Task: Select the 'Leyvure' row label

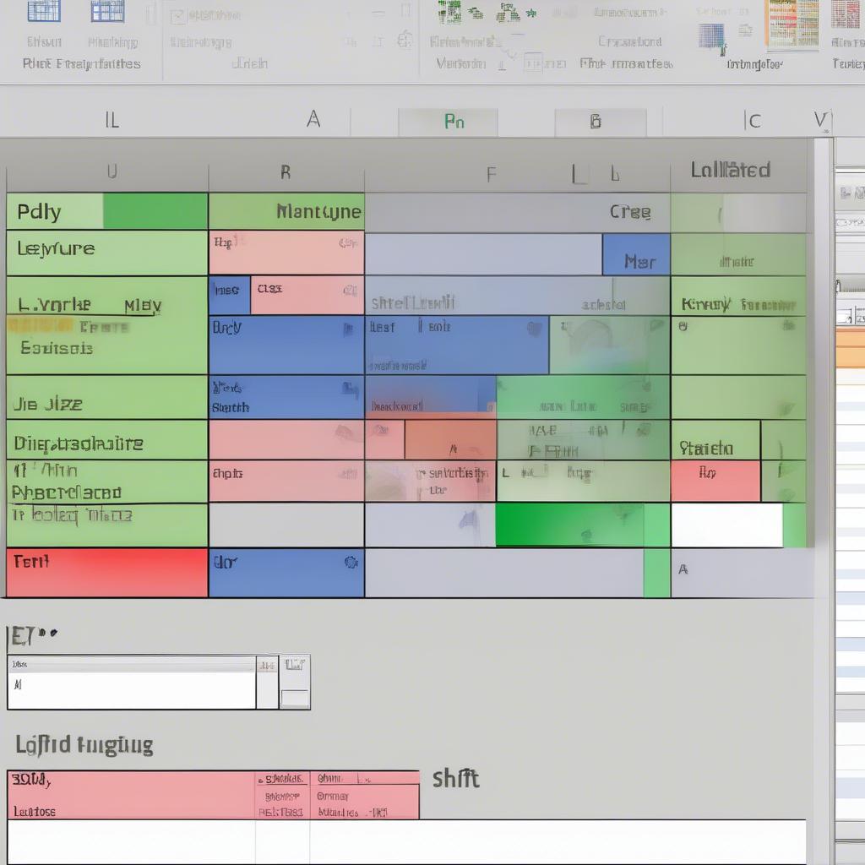Action: (x=107, y=253)
